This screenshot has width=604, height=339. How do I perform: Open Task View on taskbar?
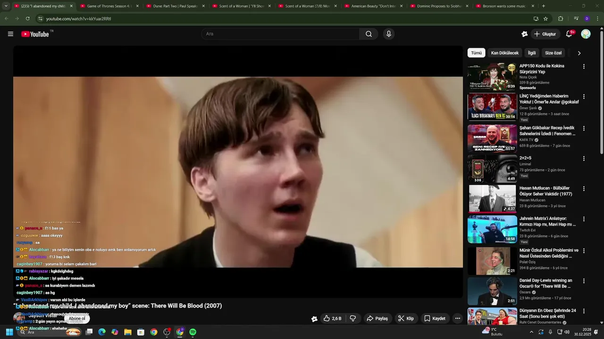[89, 332]
